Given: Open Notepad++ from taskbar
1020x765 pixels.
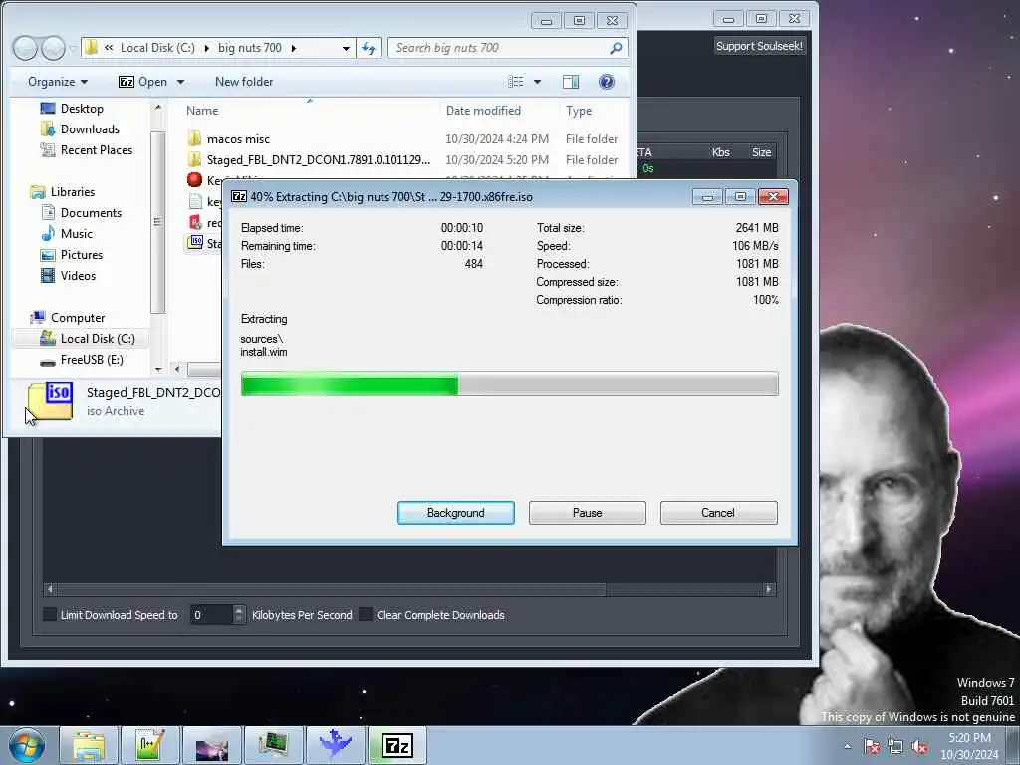Looking at the screenshot, I should point(150,745).
